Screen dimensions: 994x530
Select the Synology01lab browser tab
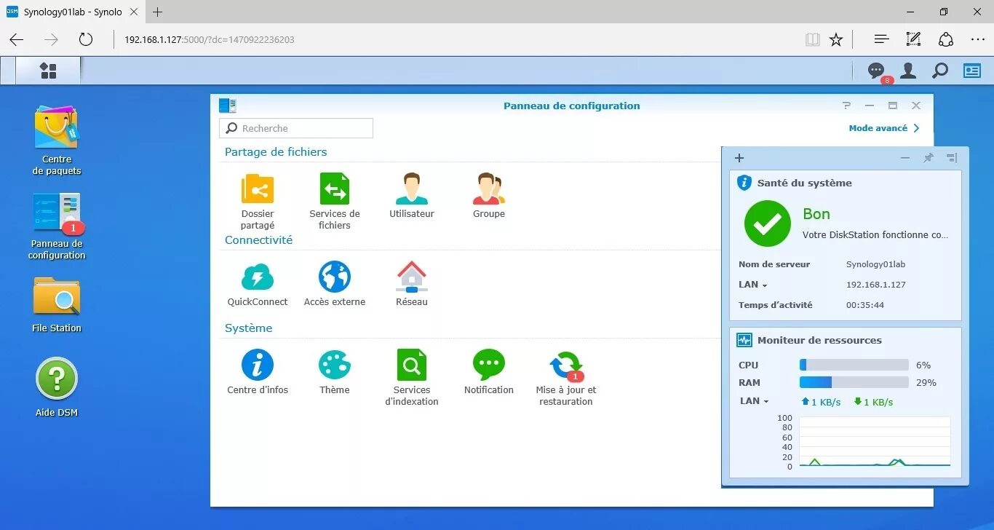pyautogui.click(x=71, y=12)
